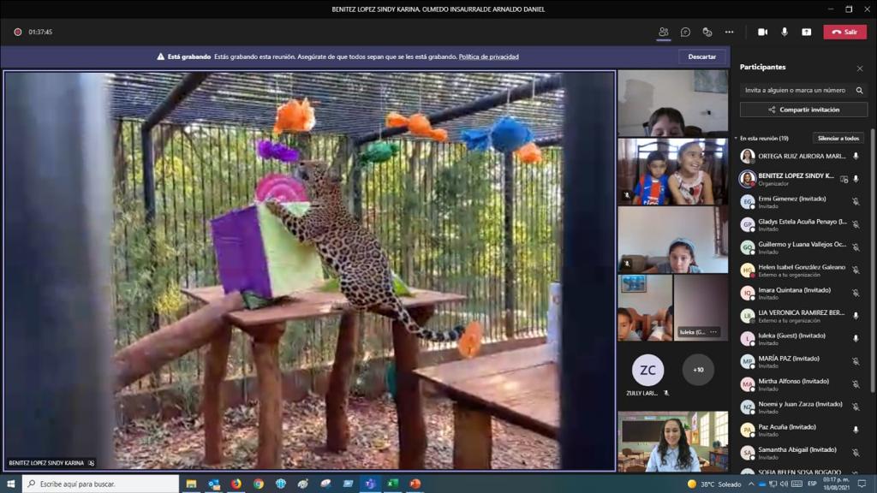Click muted mic icon for MARÍA PAZ

(856, 362)
